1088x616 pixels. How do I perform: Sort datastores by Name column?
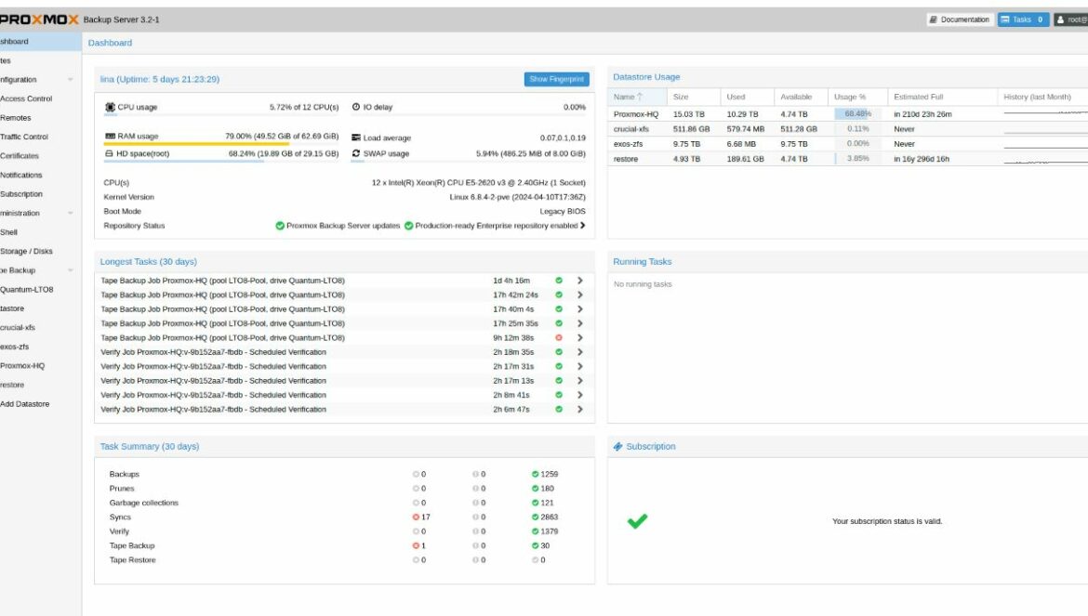click(x=637, y=97)
